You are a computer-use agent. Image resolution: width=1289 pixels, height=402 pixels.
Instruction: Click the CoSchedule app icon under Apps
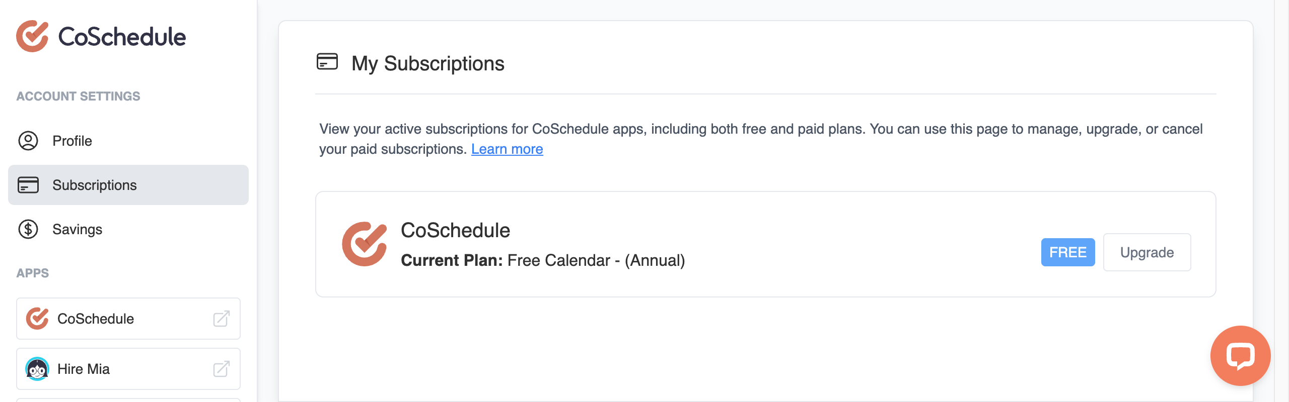click(36, 318)
